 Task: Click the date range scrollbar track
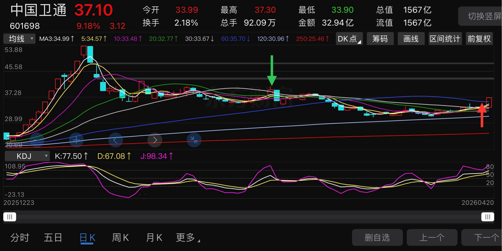[x=249, y=217]
